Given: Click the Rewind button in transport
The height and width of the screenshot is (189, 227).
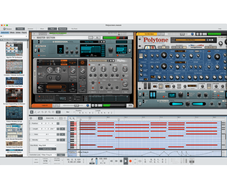Looking at the screenshot, I should tap(111, 161).
